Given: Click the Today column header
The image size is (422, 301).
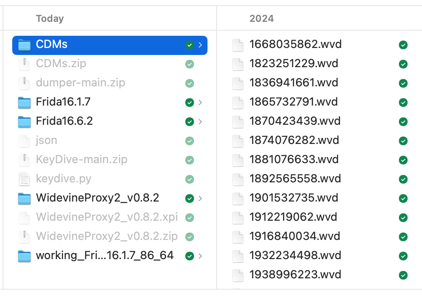Looking at the screenshot, I should [x=50, y=18].
